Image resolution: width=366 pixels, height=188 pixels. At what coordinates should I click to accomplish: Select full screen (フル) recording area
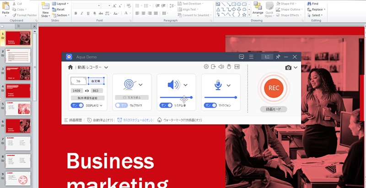(x=78, y=81)
